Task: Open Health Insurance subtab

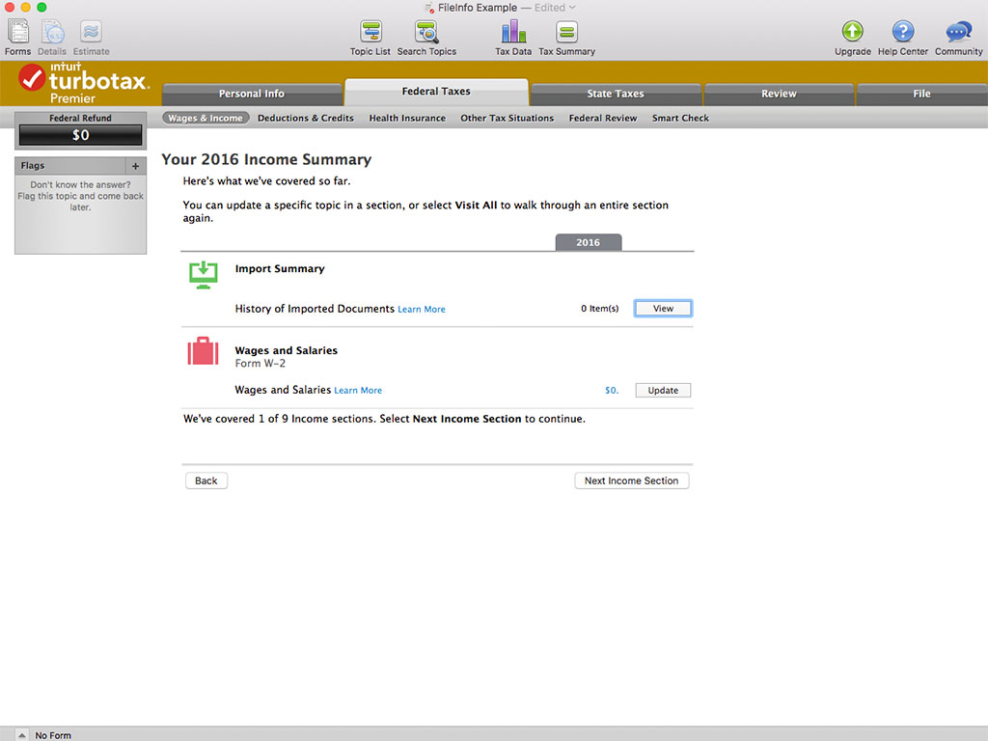Action: (x=407, y=118)
